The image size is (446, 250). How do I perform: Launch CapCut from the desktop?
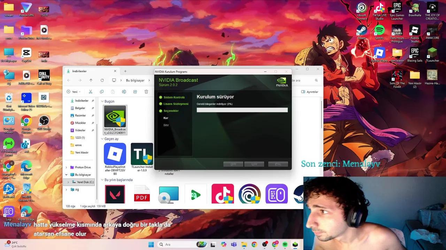click(26, 55)
